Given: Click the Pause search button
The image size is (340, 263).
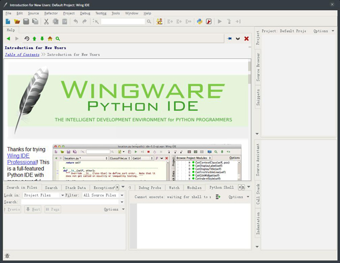Looking at the screenshot, I should (53, 209).
